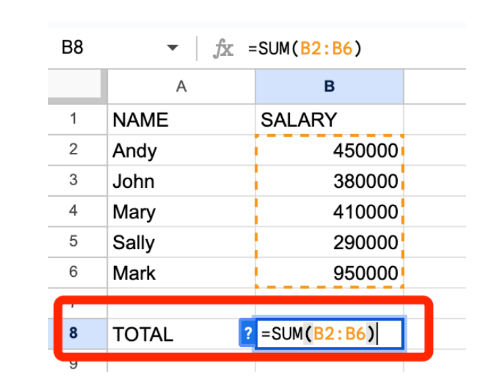Select the cell containing Sally
The height and width of the screenshot is (392, 503).
coord(181,242)
